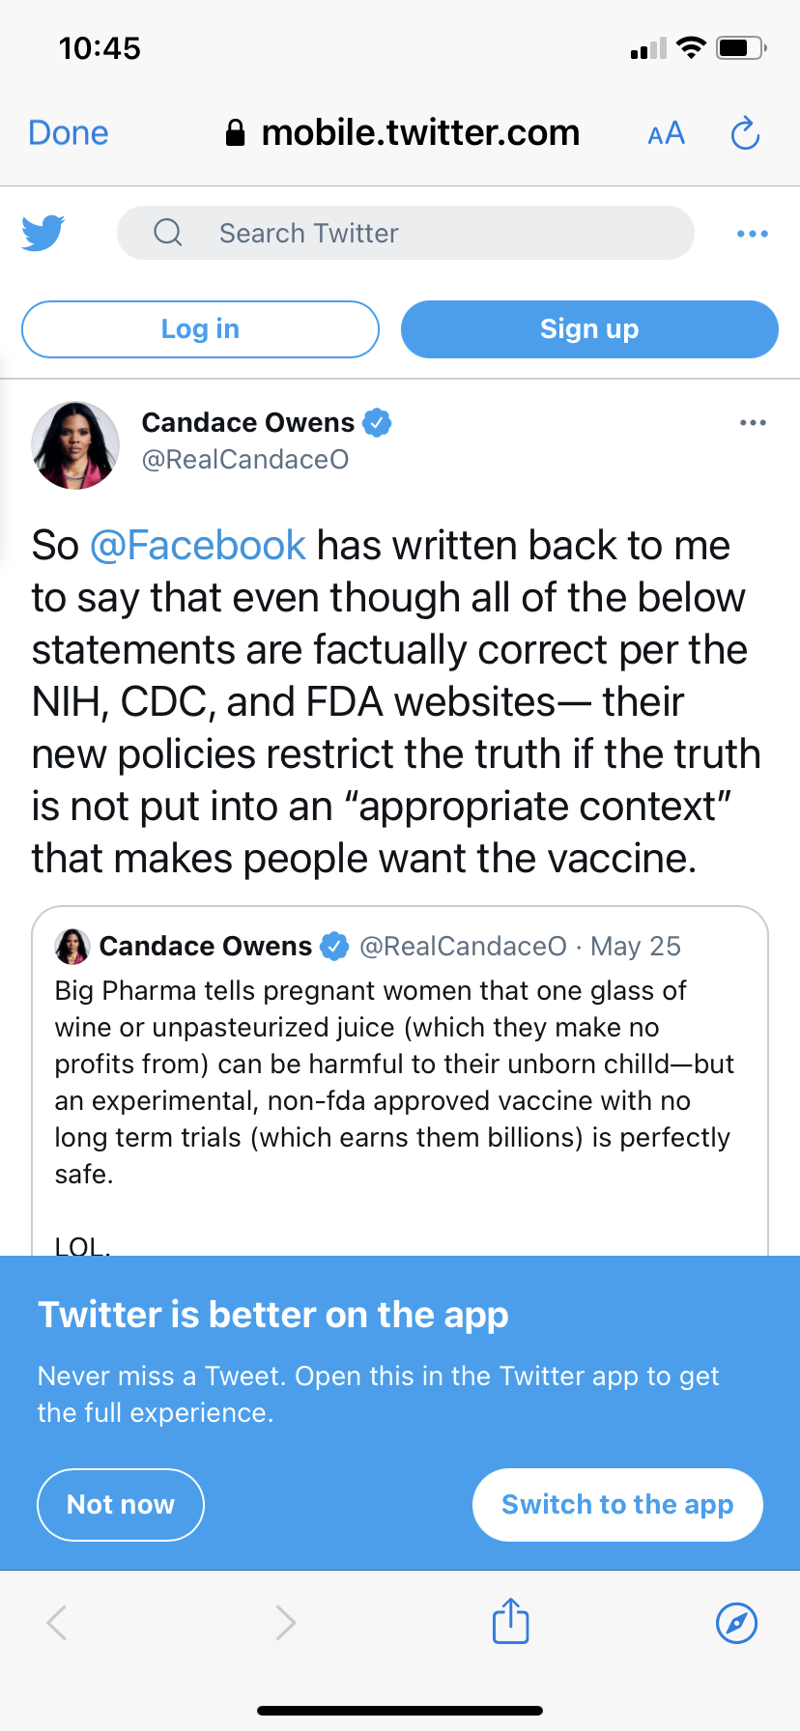Click the Log in button
The height and width of the screenshot is (1731, 800).
click(200, 329)
